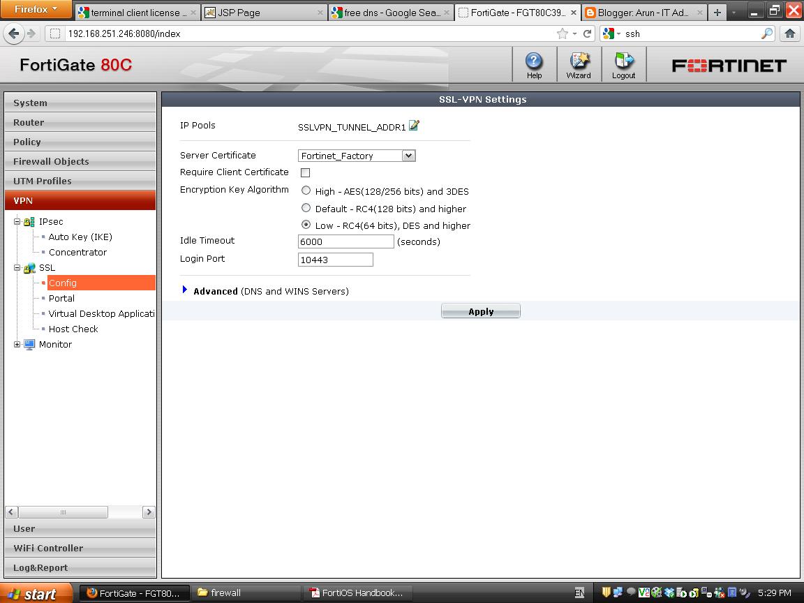This screenshot has width=804, height=603.
Task: Open the User menu section
Action: tap(80, 528)
